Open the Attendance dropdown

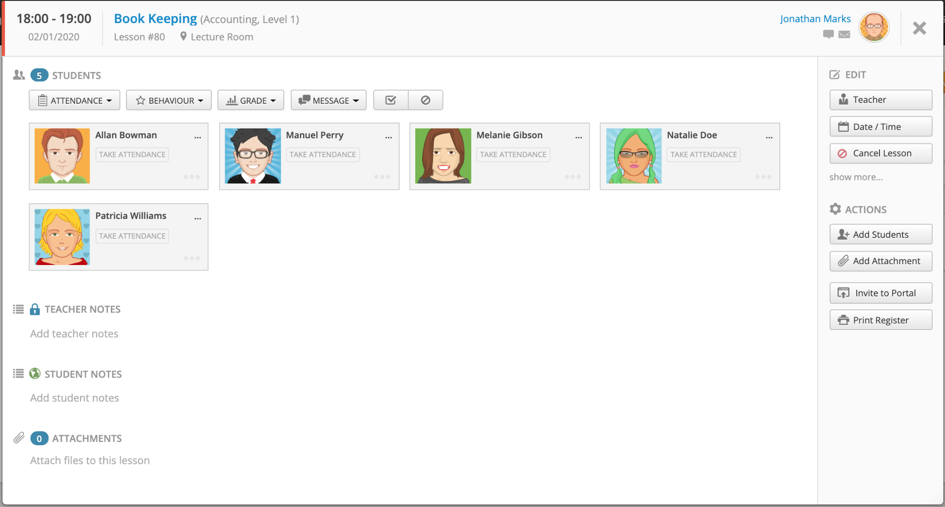point(75,100)
